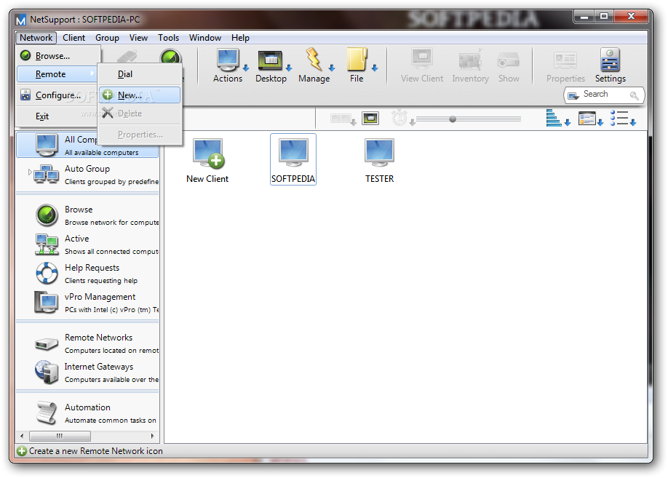Click the tree panel scroll right arrow
Viewport: 668px width, 478px height.
(x=153, y=436)
